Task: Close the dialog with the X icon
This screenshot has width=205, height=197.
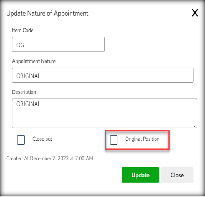Action: click(195, 13)
